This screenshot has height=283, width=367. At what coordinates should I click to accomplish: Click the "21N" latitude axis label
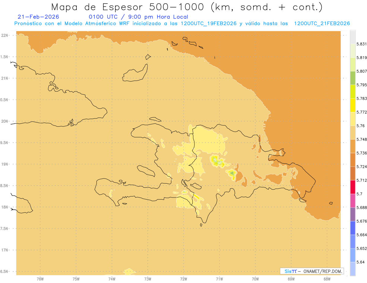pos(5,78)
